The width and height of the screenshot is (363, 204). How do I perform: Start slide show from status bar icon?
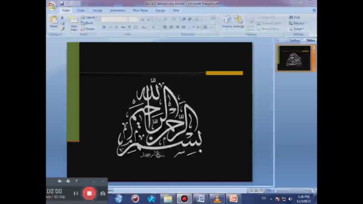click(261, 191)
